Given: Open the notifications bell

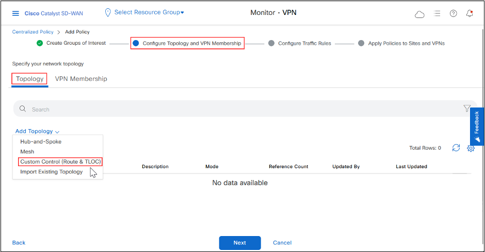Looking at the screenshot, I should coord(470,13).
